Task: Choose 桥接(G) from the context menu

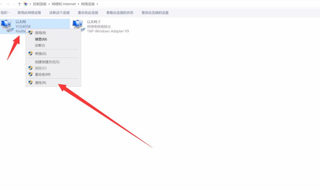Action: tap(53, 54)
